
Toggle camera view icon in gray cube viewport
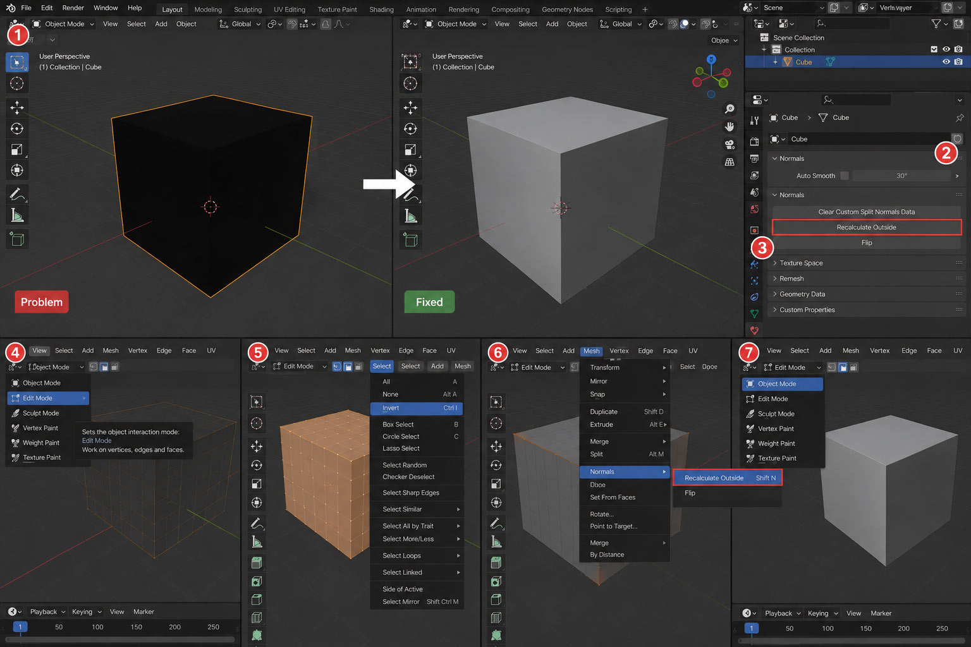[x=730, y=144]
